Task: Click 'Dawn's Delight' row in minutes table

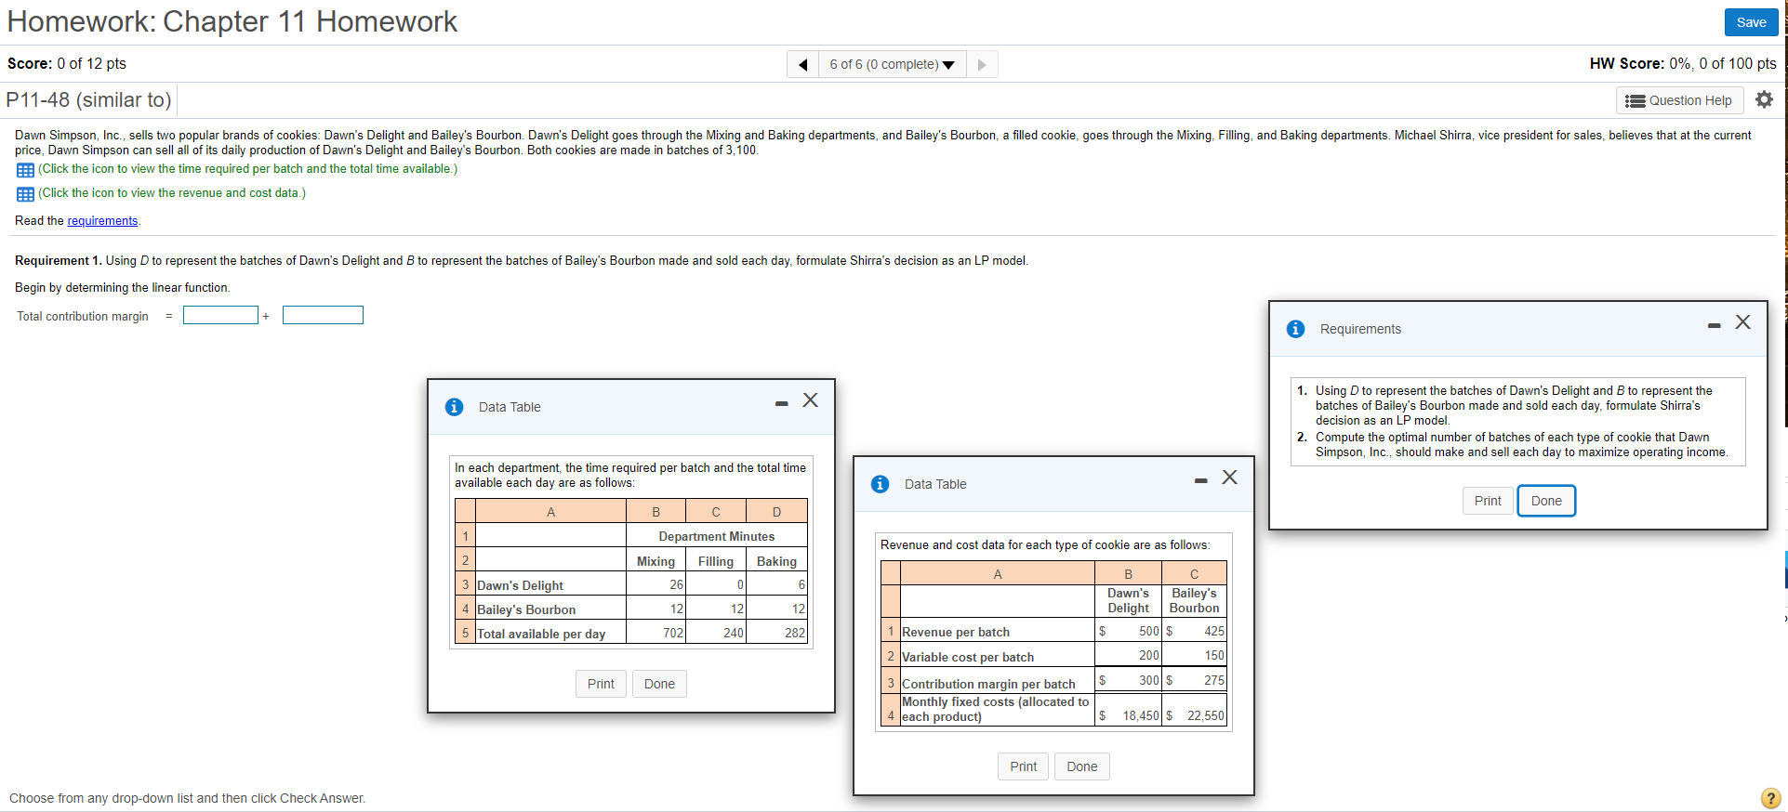Action: click(x=520, y=585)
